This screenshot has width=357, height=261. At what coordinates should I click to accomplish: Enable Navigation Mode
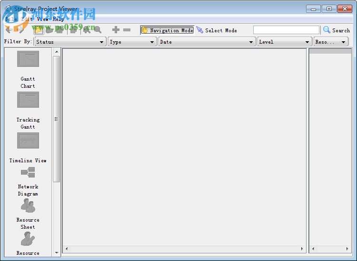pos(168,30)
